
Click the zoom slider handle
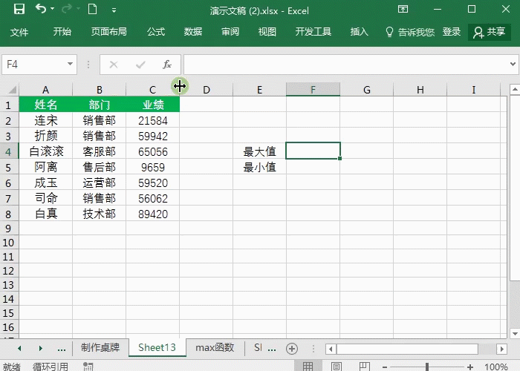point(426,367)
